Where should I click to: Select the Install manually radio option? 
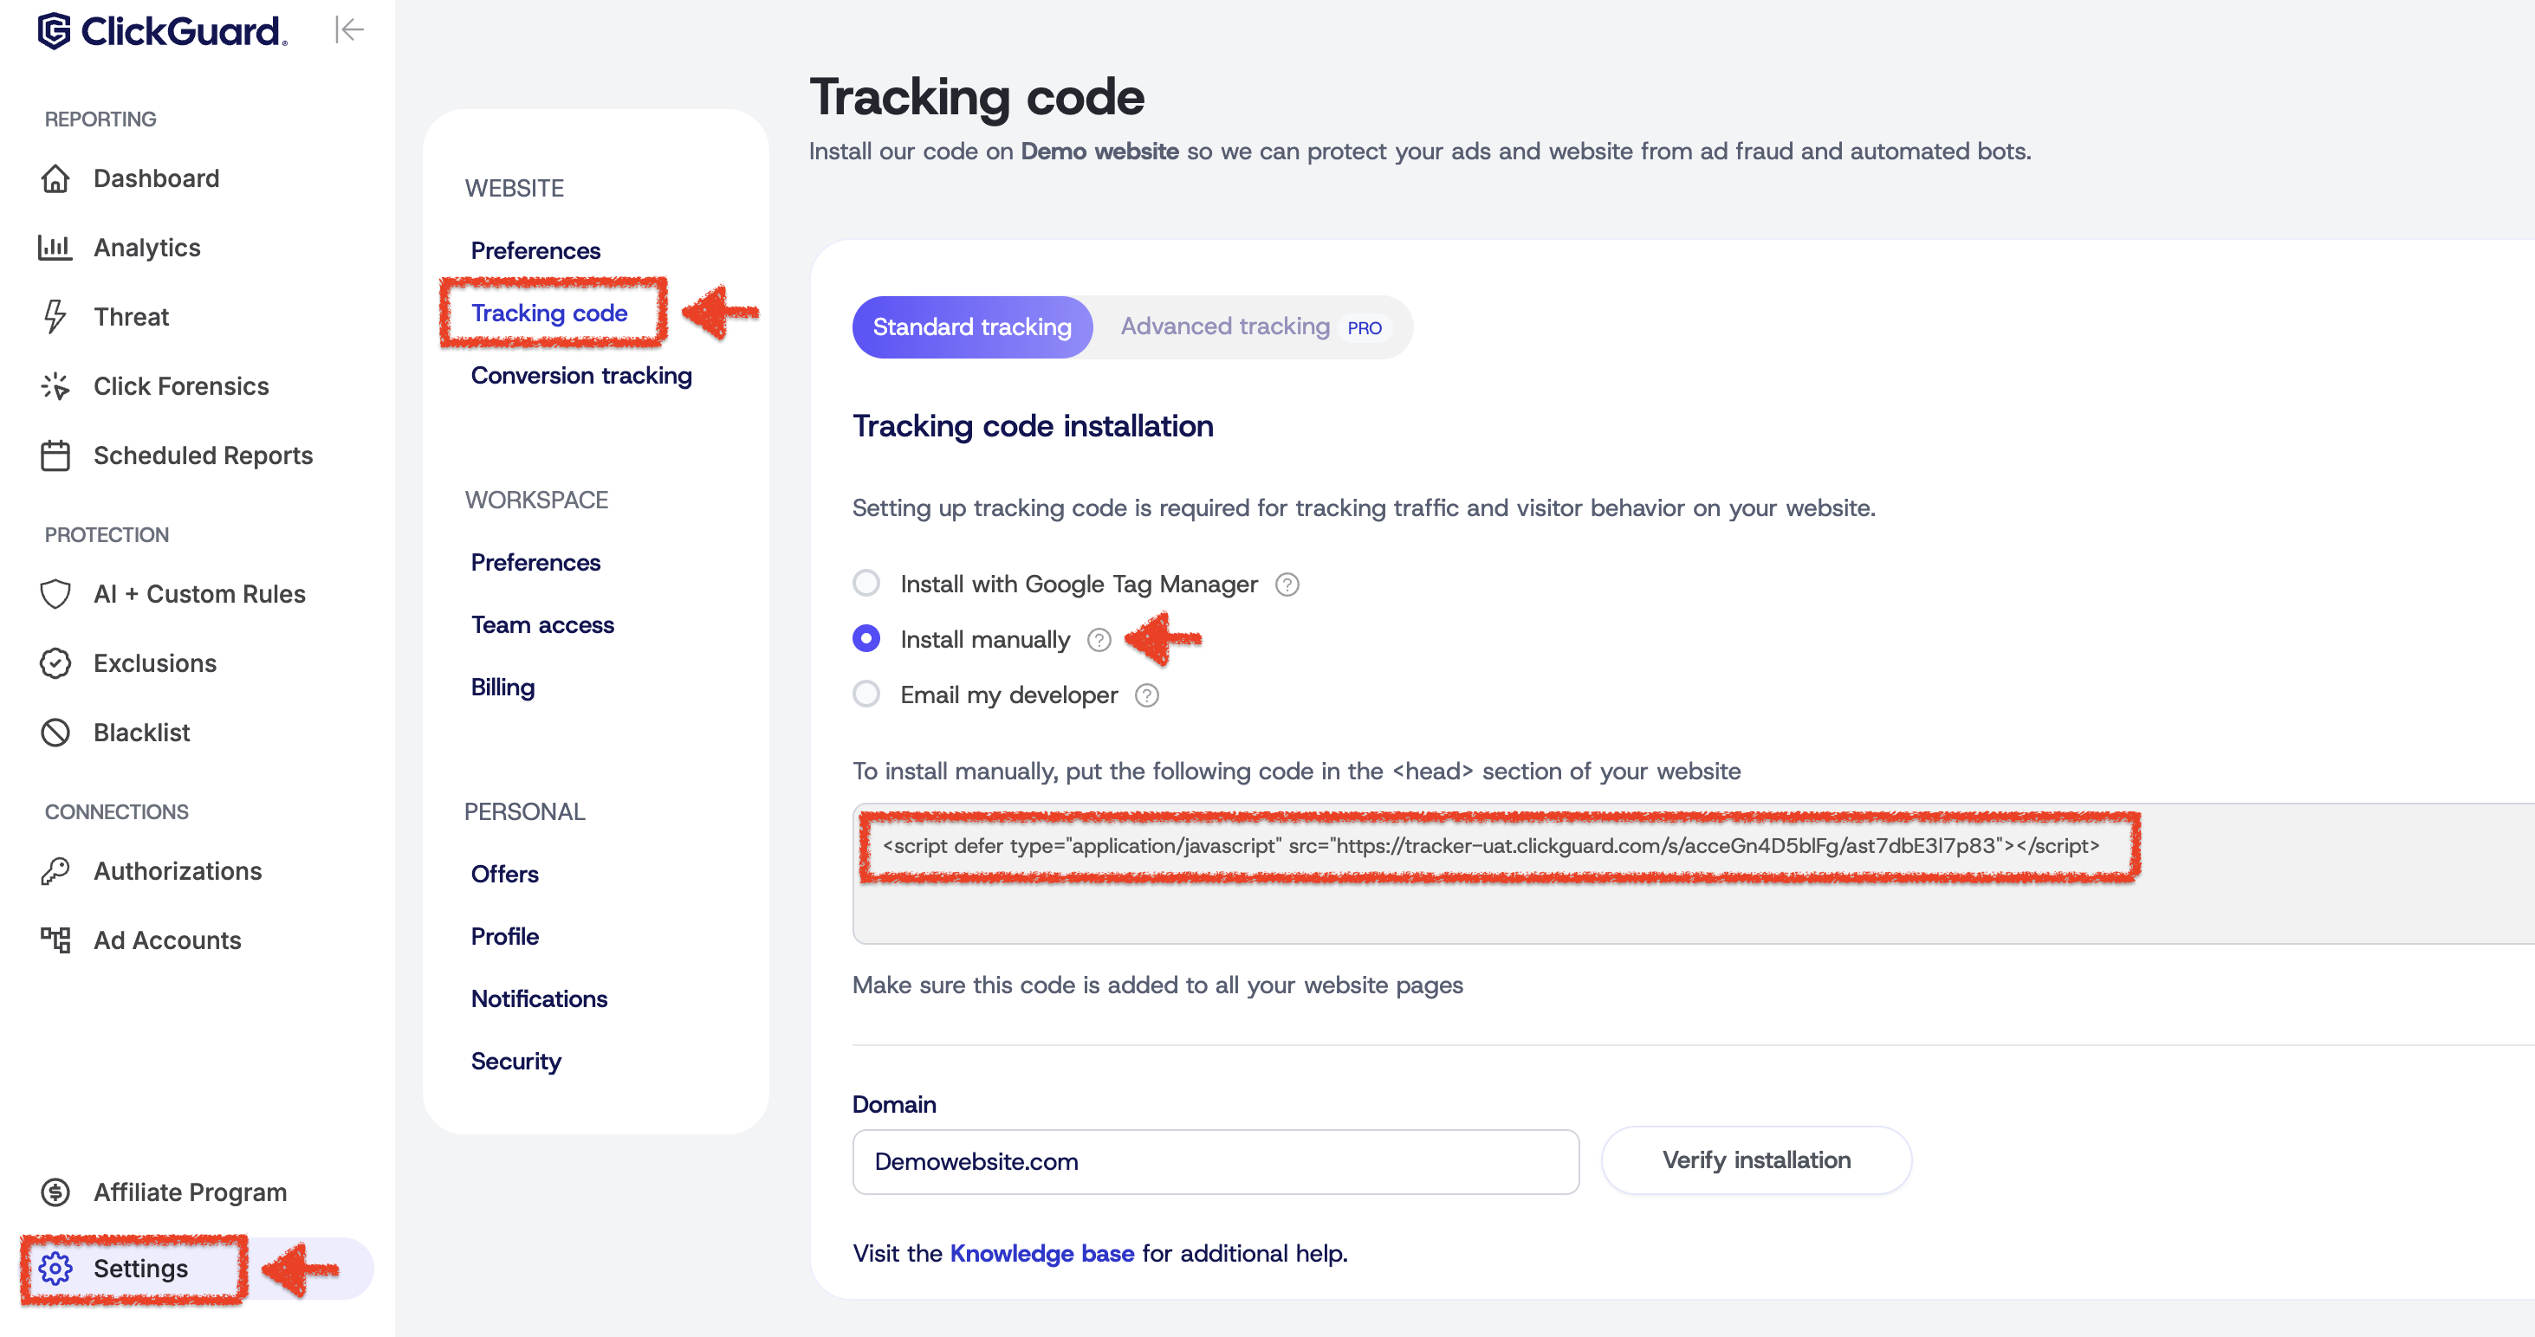[866, 639]
